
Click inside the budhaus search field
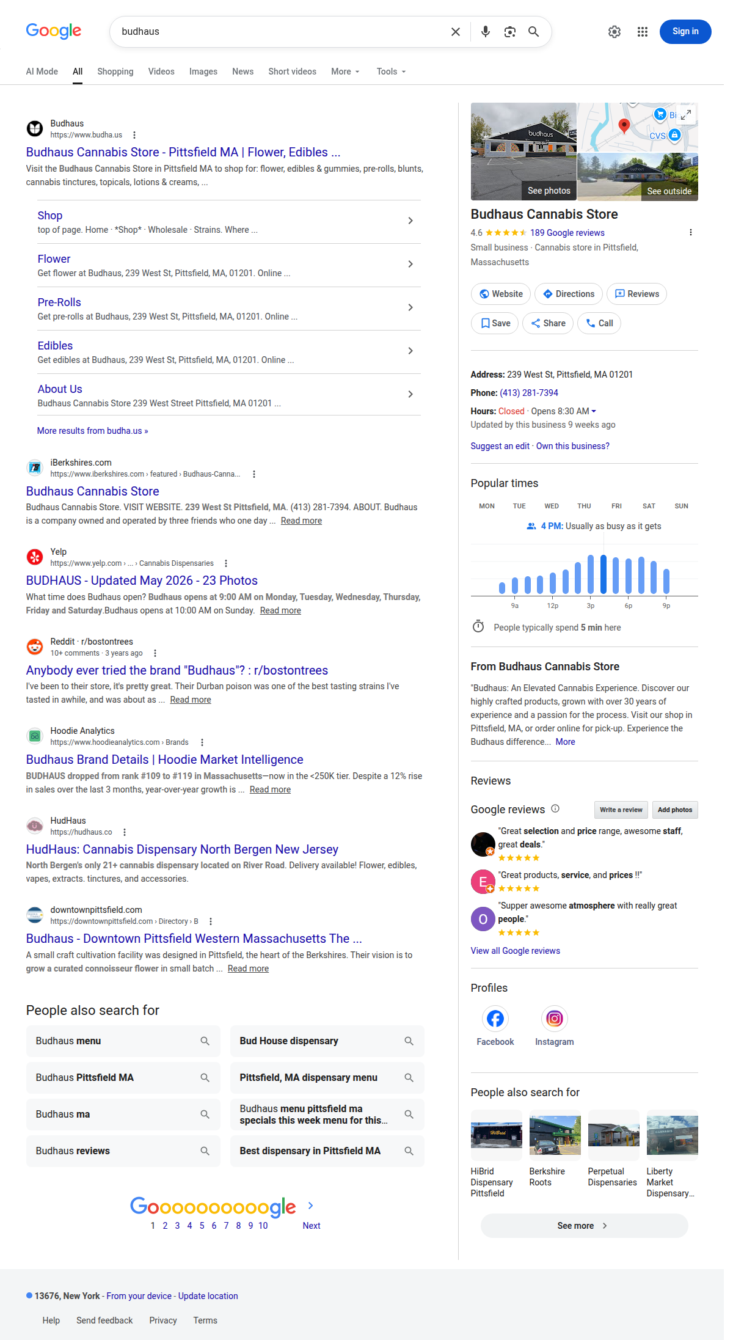(x=281, y=32)
